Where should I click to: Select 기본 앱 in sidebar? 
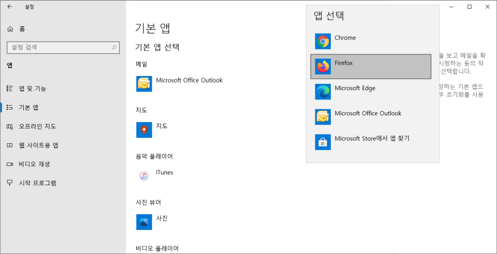click(x=63, y=107)
